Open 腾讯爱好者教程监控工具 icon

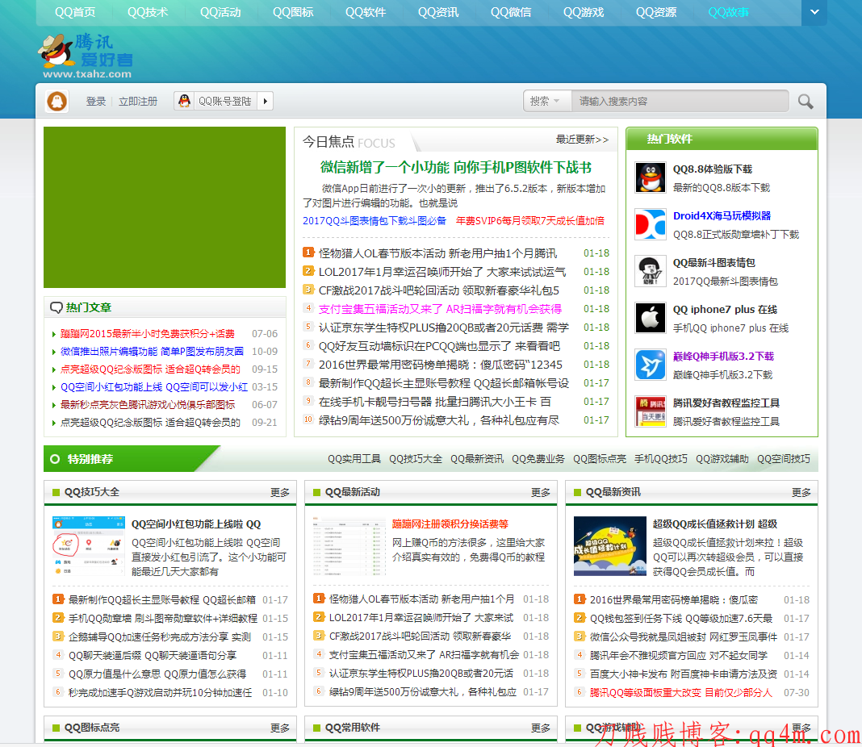point(651,411)
